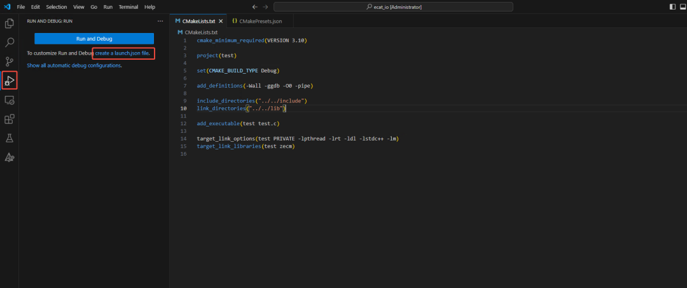Image resolution: width=687 pixels, height=288 pixels.
Task: Click the blue Run and Debug button
Action: pyautogui.click(x=94, y=39)
